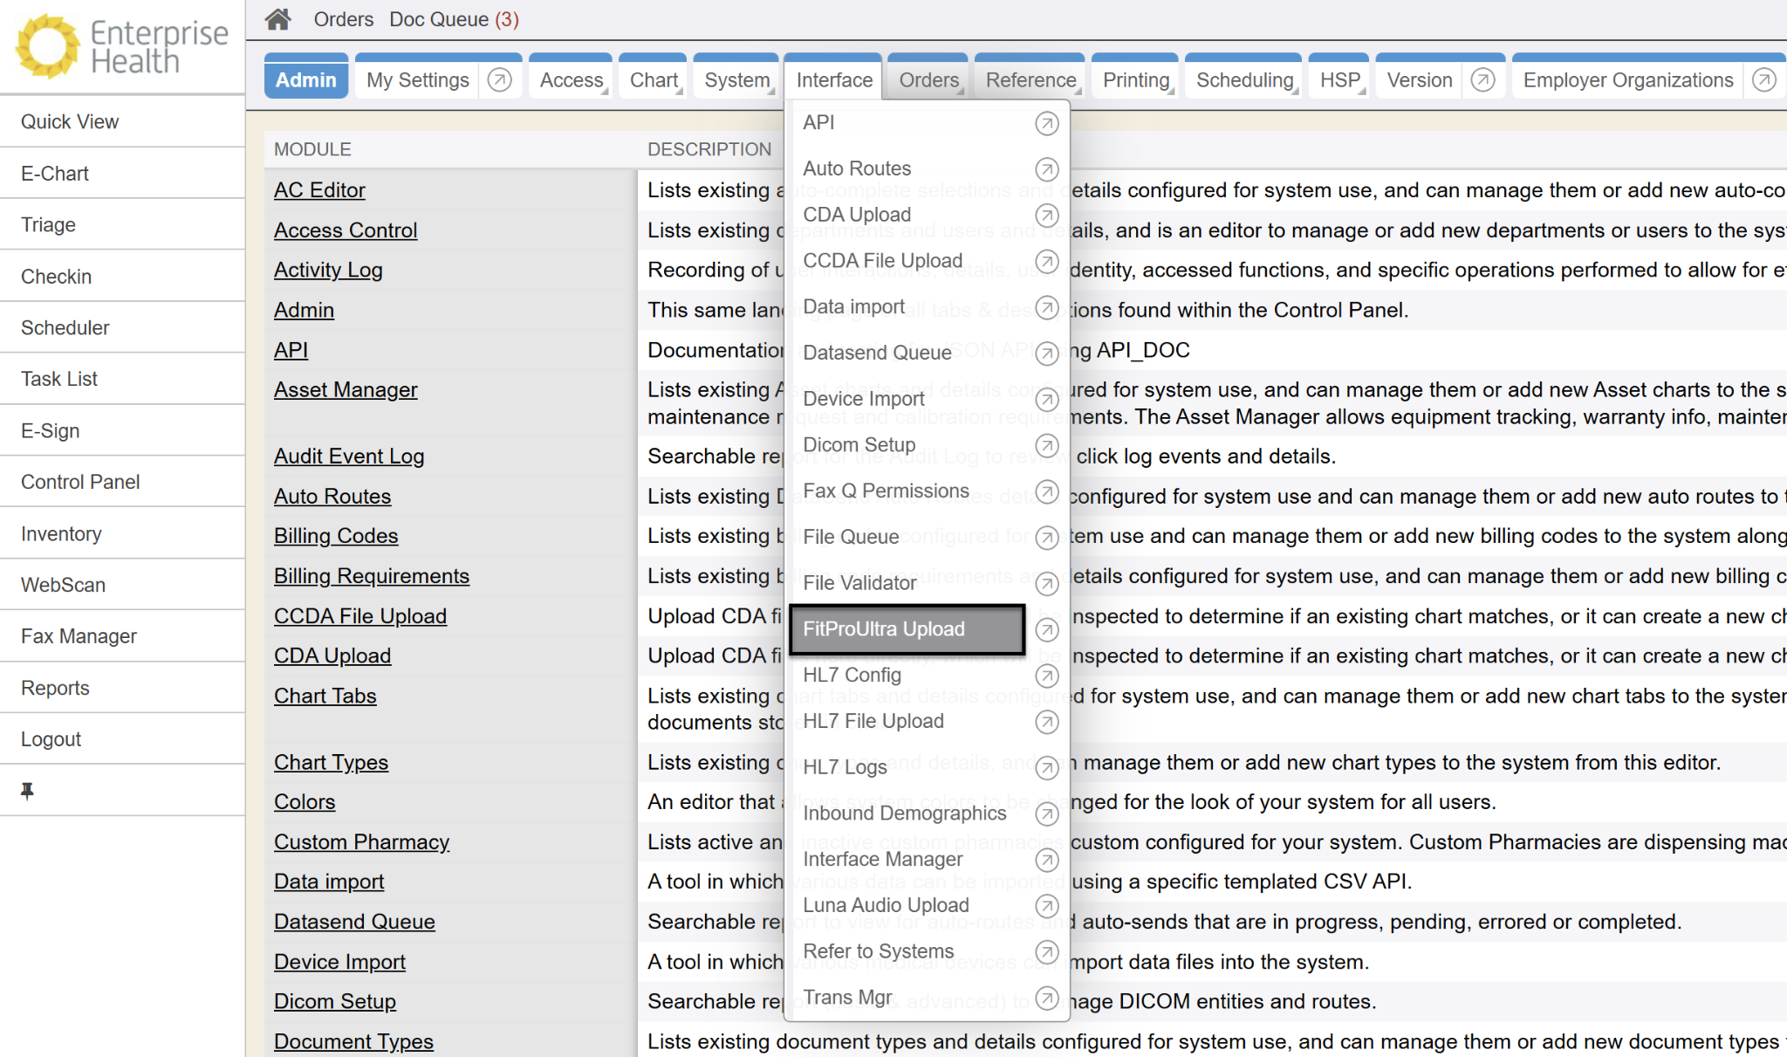This screenshot has width=1787, height=1057.
Task: Expand the Access dropdown tab
Action: pos(572,80)
